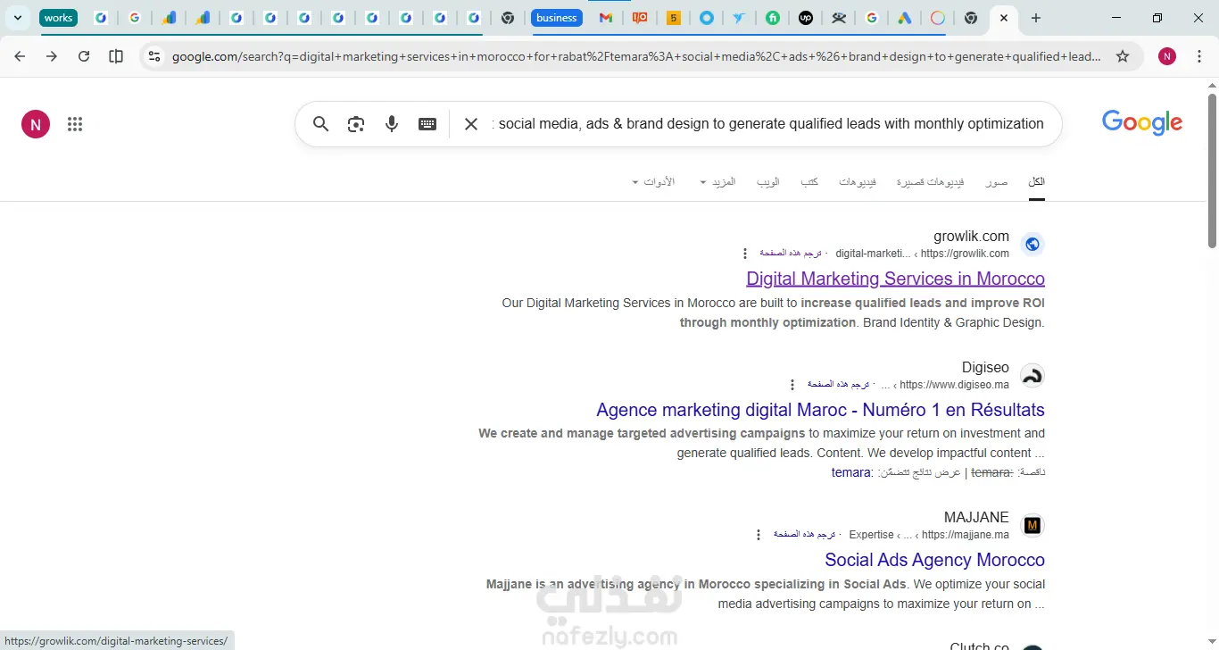Select the الويب (Web) tab
The image size is (1219, 650).
pyautogui.click(x=768, y=182)
